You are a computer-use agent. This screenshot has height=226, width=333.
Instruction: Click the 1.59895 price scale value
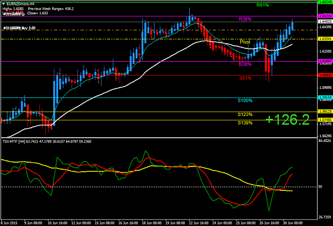(326, 88)
